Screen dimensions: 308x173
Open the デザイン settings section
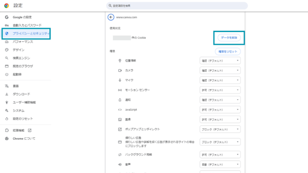click(18, 50)
